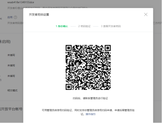Viewport: 162px width, 123px height.
Task: Close the 开发者密码设置 dialog
Action: (x=146, y=15)
